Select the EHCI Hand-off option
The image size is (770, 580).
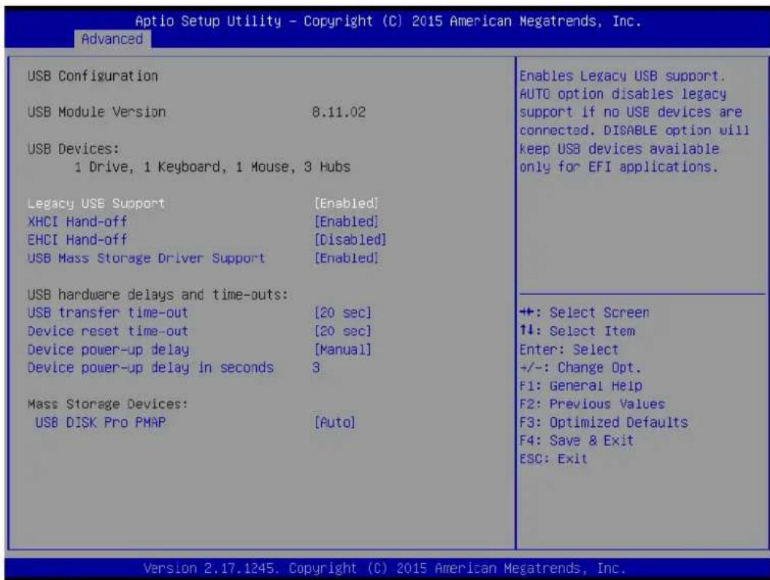[77, 240]
